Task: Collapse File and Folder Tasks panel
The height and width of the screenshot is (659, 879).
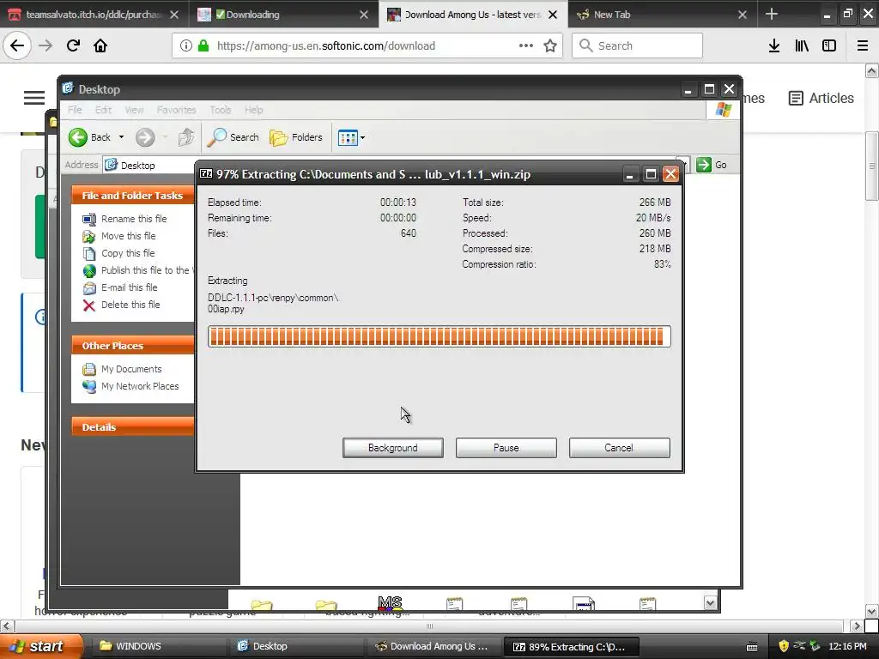Action: click(133, 196)
